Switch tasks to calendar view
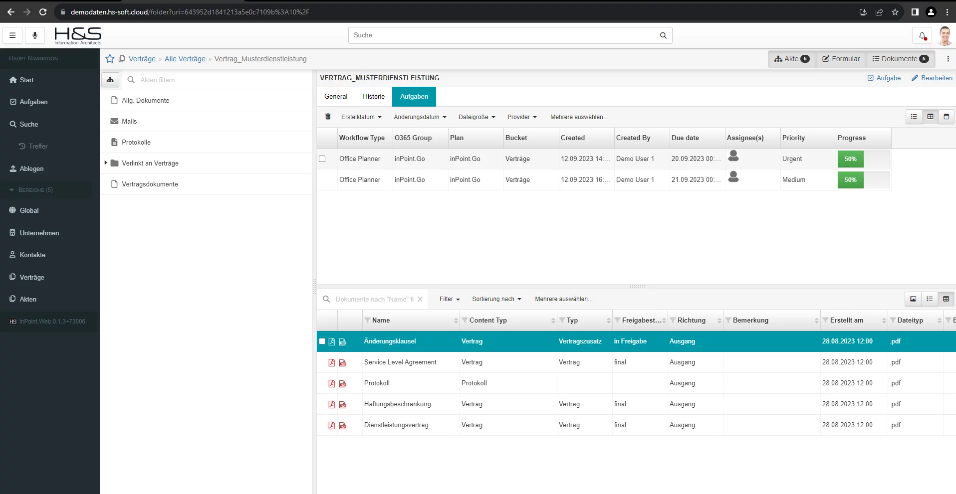This screenshot has width=956, height=494. click(x=946, y=117)
